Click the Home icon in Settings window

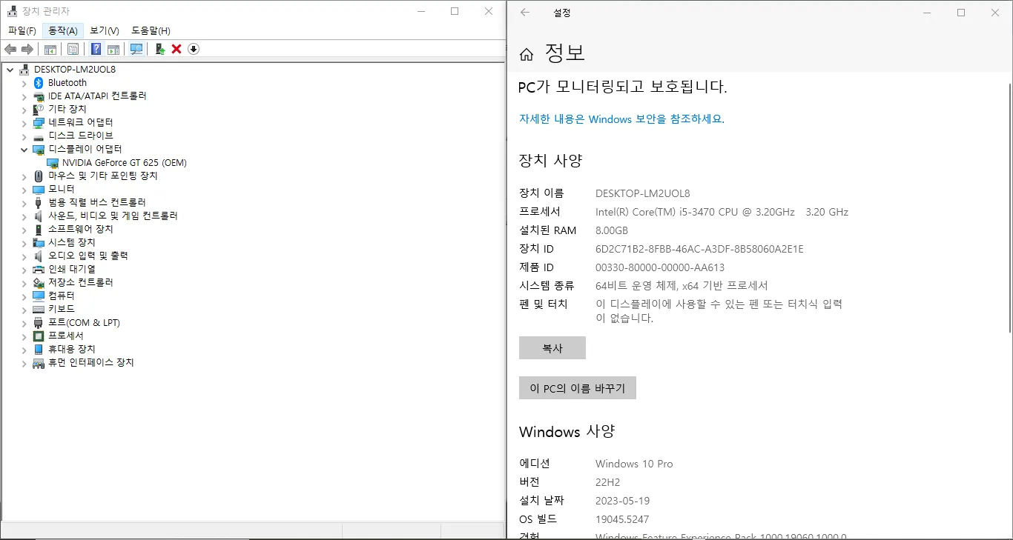coord(527,54)
